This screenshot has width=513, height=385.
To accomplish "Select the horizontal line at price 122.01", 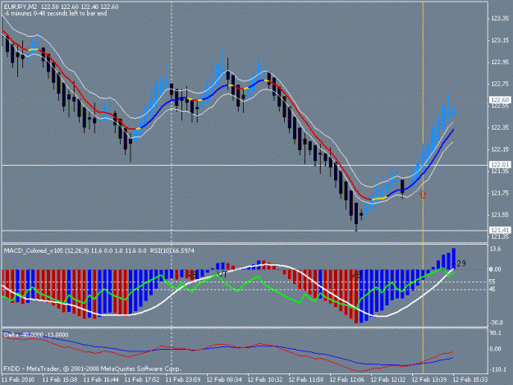I will pos(245,165).
